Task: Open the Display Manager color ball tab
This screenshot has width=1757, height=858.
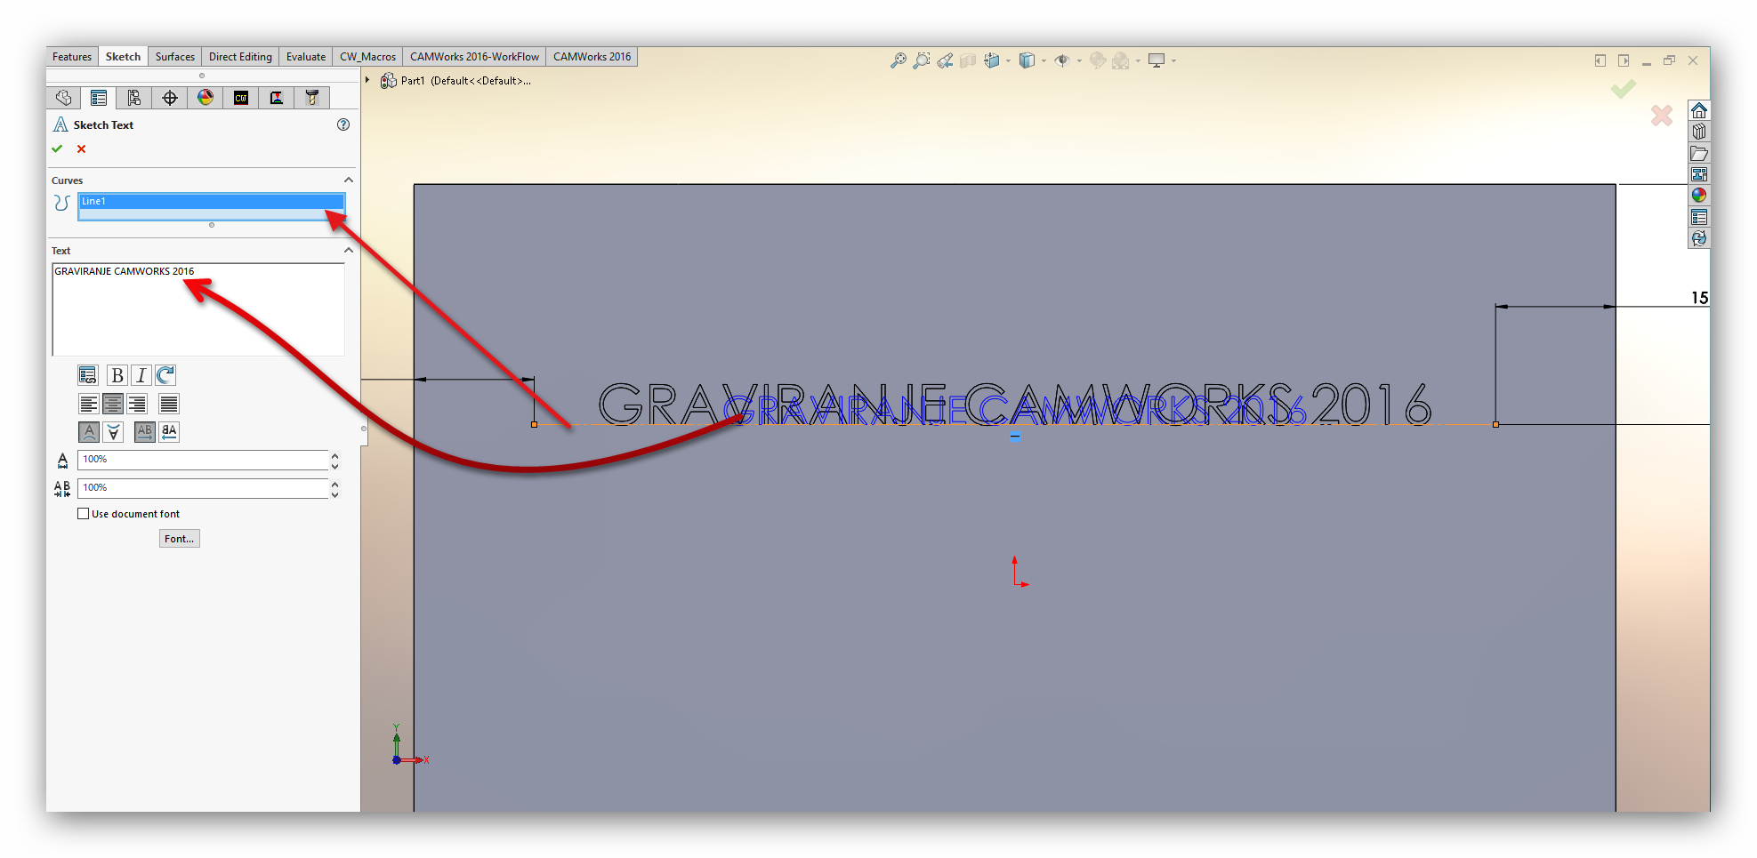Action: point(206,98)
